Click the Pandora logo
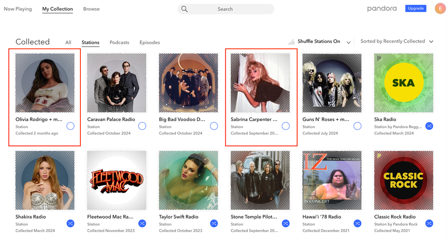448x241 pixels. (382, 9)
